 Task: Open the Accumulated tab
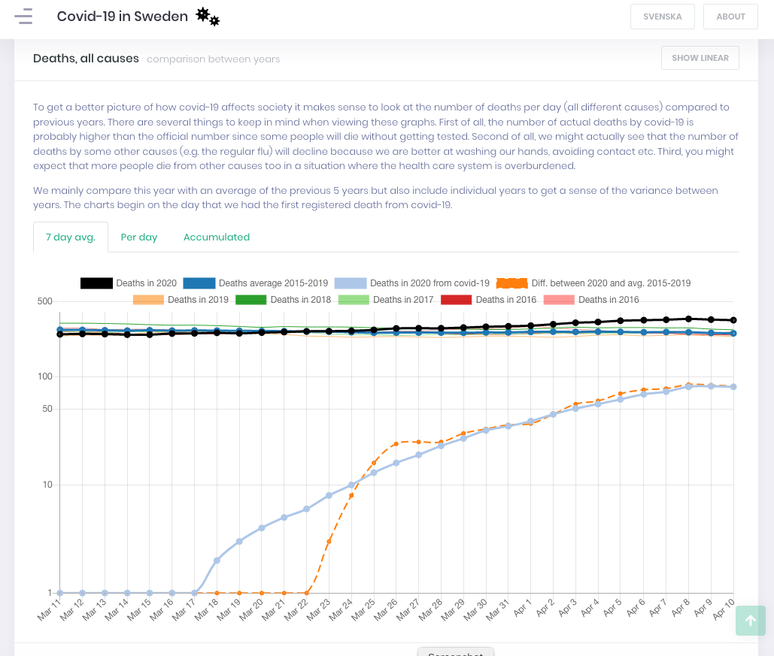tap(217, 237)
